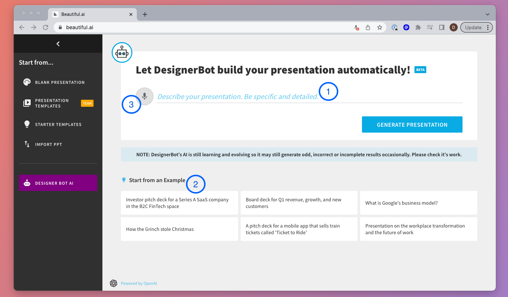Click the robot icon beside Designer Bot AI
The image size is (508, 297).
pos(27,183)
